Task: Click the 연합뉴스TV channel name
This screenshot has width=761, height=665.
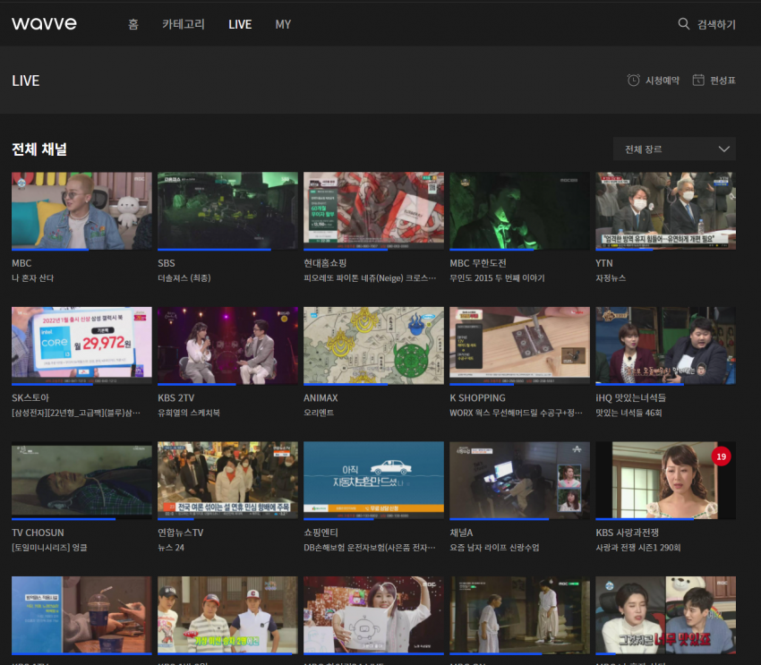Action: click(x=181, y=533)
